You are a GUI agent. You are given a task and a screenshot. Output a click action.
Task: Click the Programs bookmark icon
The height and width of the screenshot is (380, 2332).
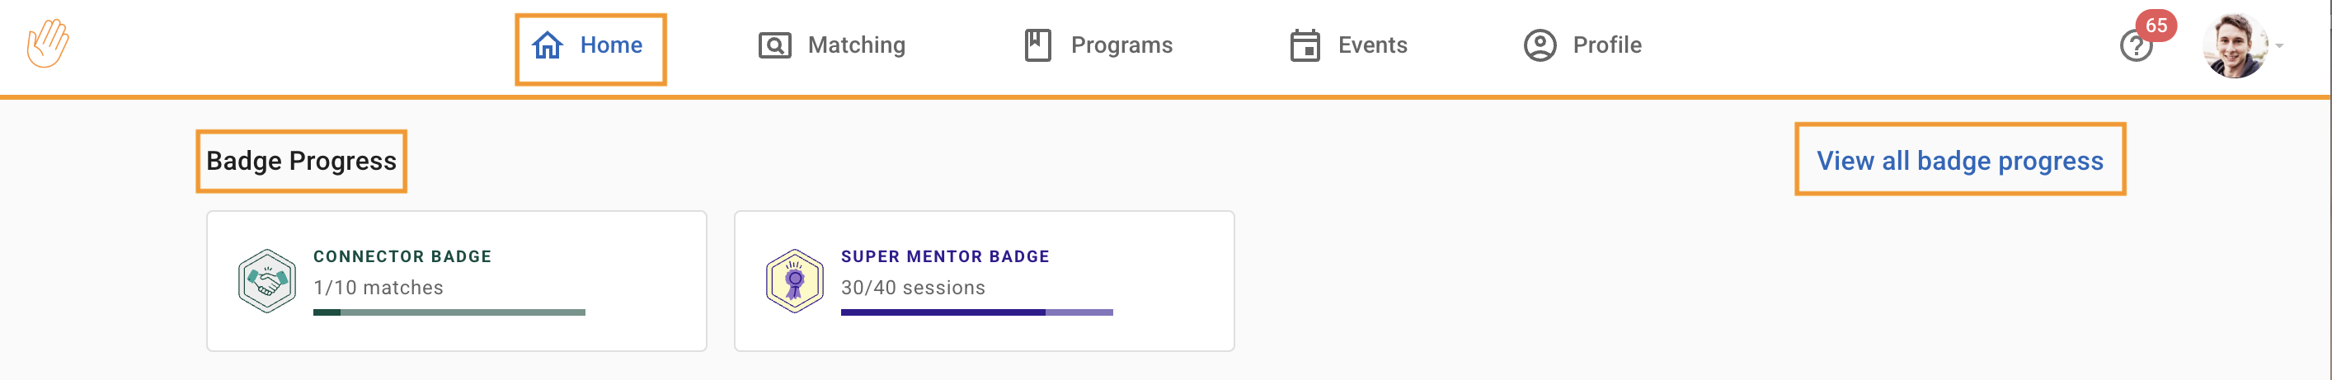click(x=1037, y=45)
